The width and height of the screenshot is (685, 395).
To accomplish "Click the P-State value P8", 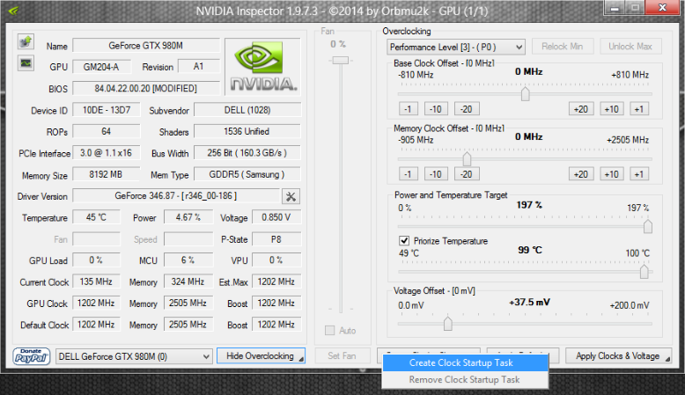I will coord(276,239).
